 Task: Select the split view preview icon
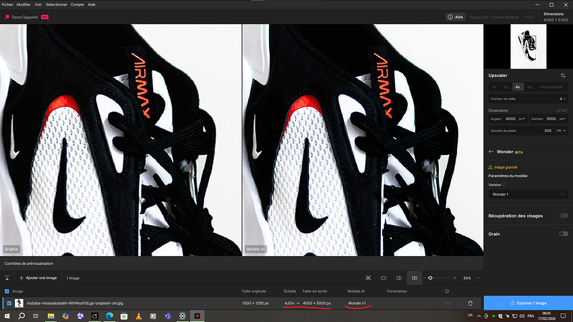click(399, 278)
